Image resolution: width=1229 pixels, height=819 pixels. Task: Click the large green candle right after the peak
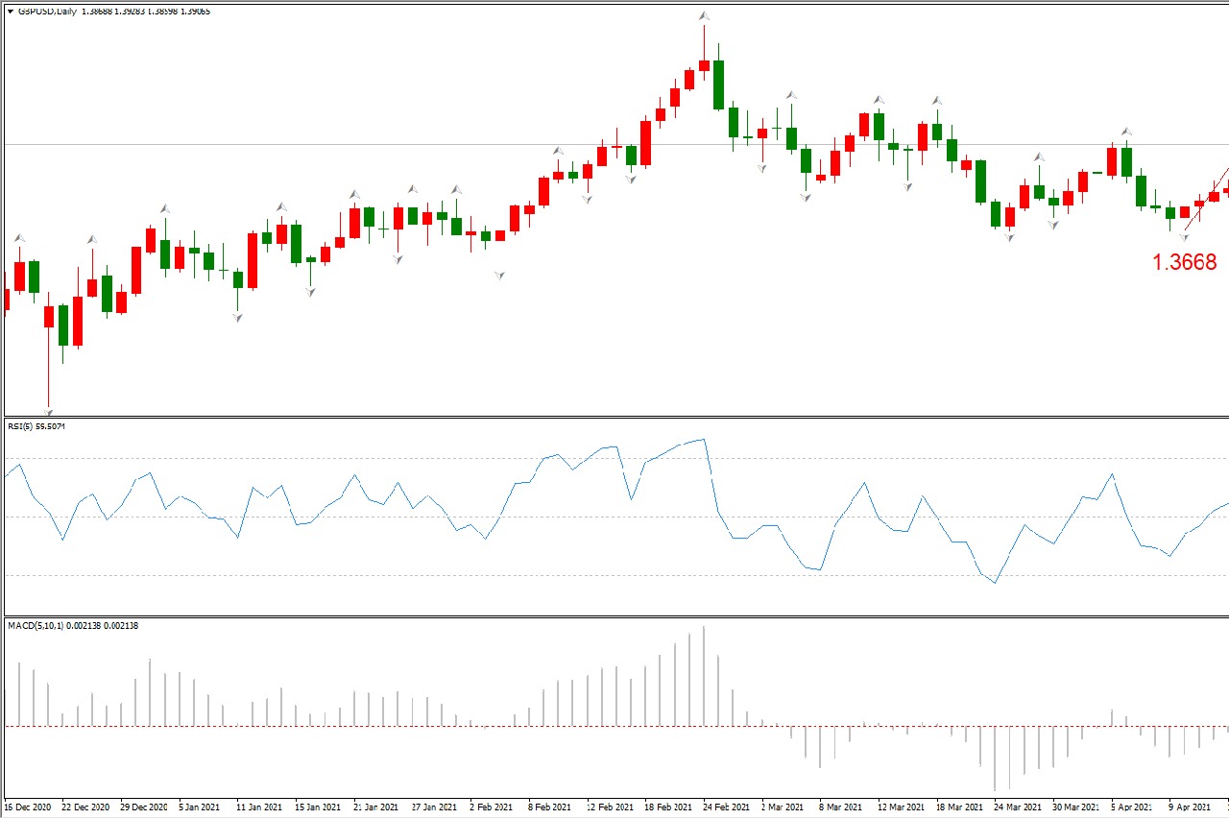(718, 84)
